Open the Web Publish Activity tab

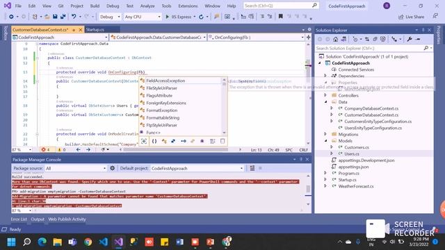(x=67, y=219)
